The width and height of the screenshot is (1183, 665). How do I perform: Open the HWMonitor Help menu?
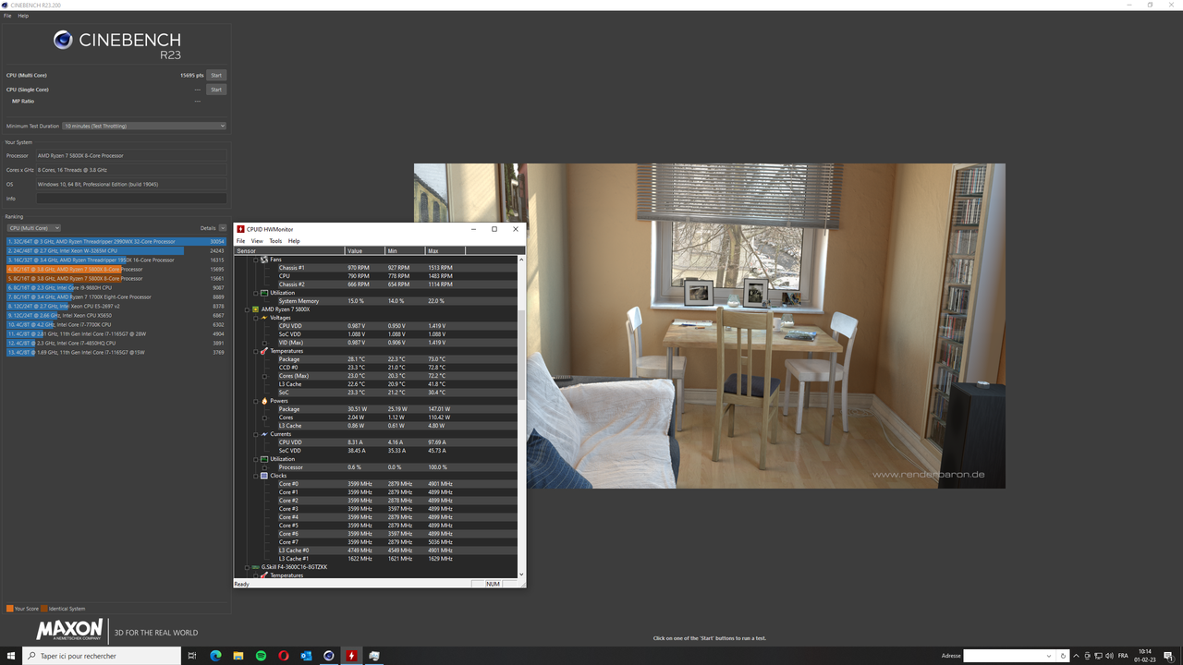tap(294, 241)
